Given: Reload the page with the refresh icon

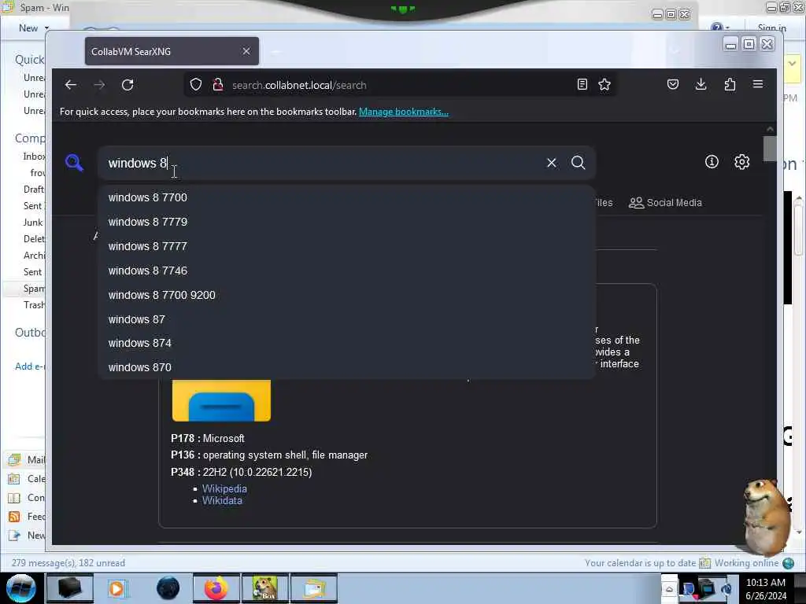Looking at the screenshot, I should tap(128, 85).
